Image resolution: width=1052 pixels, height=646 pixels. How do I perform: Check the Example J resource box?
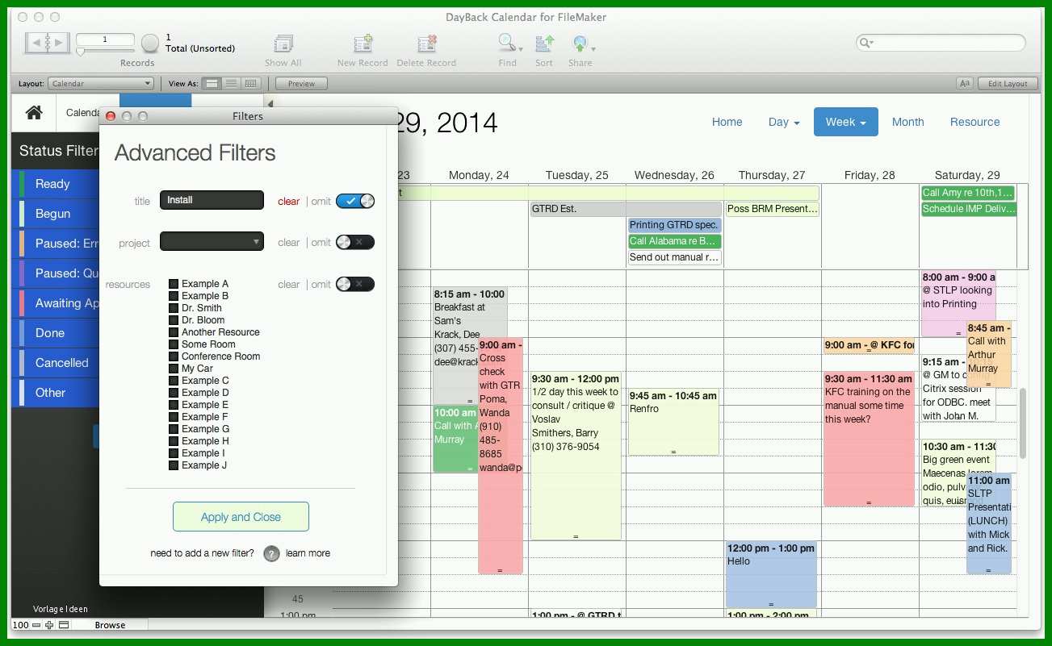click(x=174, y=465)
